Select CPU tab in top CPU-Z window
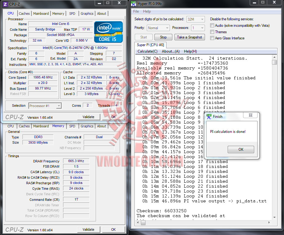Image resolution: width=284 pixels, height=235 pixels. (10, 14)
